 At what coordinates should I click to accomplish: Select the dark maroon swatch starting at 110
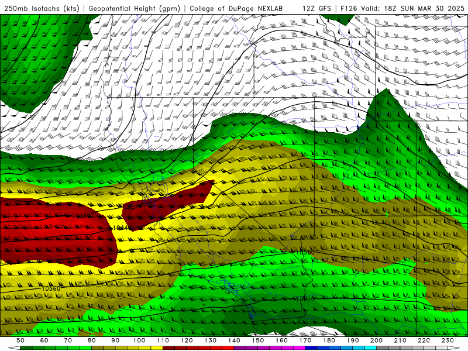(x=168, y=348)
